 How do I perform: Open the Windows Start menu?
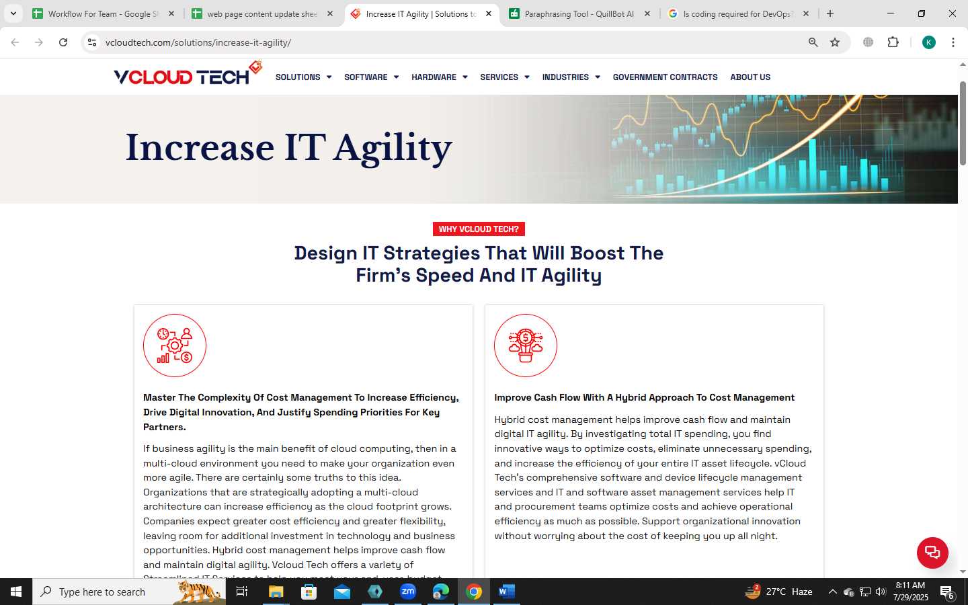[16, 592]
